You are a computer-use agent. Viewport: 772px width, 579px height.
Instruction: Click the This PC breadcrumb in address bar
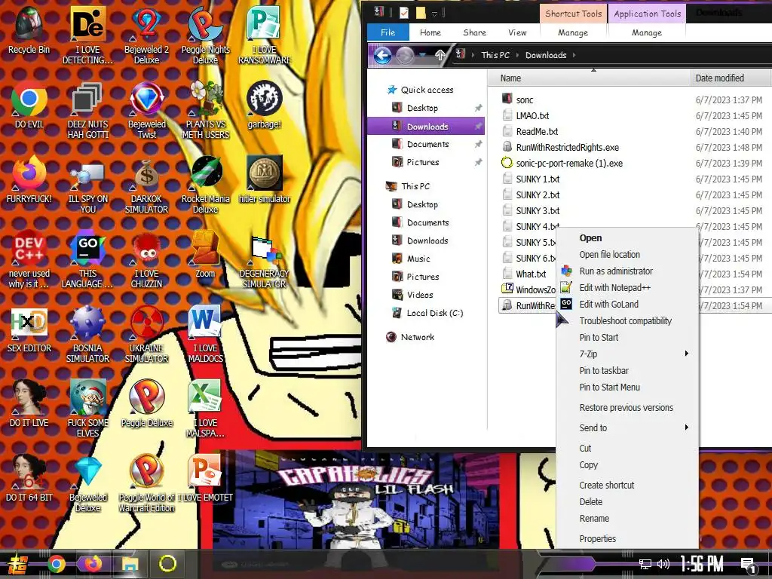coord(495,55)
